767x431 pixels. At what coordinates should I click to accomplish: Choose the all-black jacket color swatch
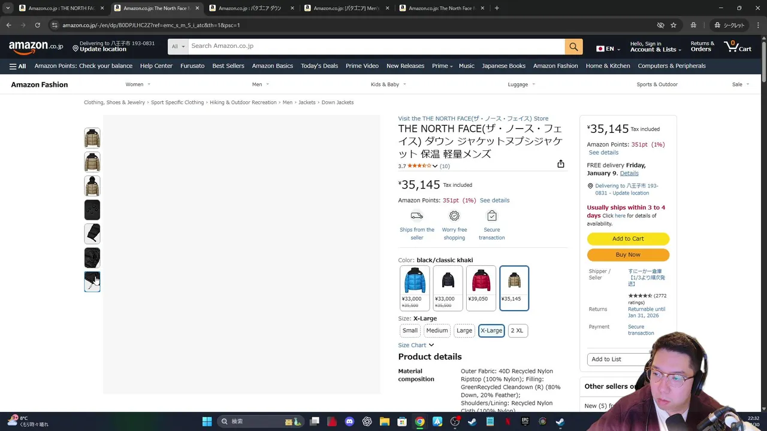(x=448, y=289)
